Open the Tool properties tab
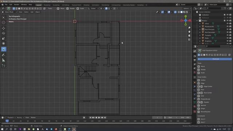233x131 pixels. 195,51
